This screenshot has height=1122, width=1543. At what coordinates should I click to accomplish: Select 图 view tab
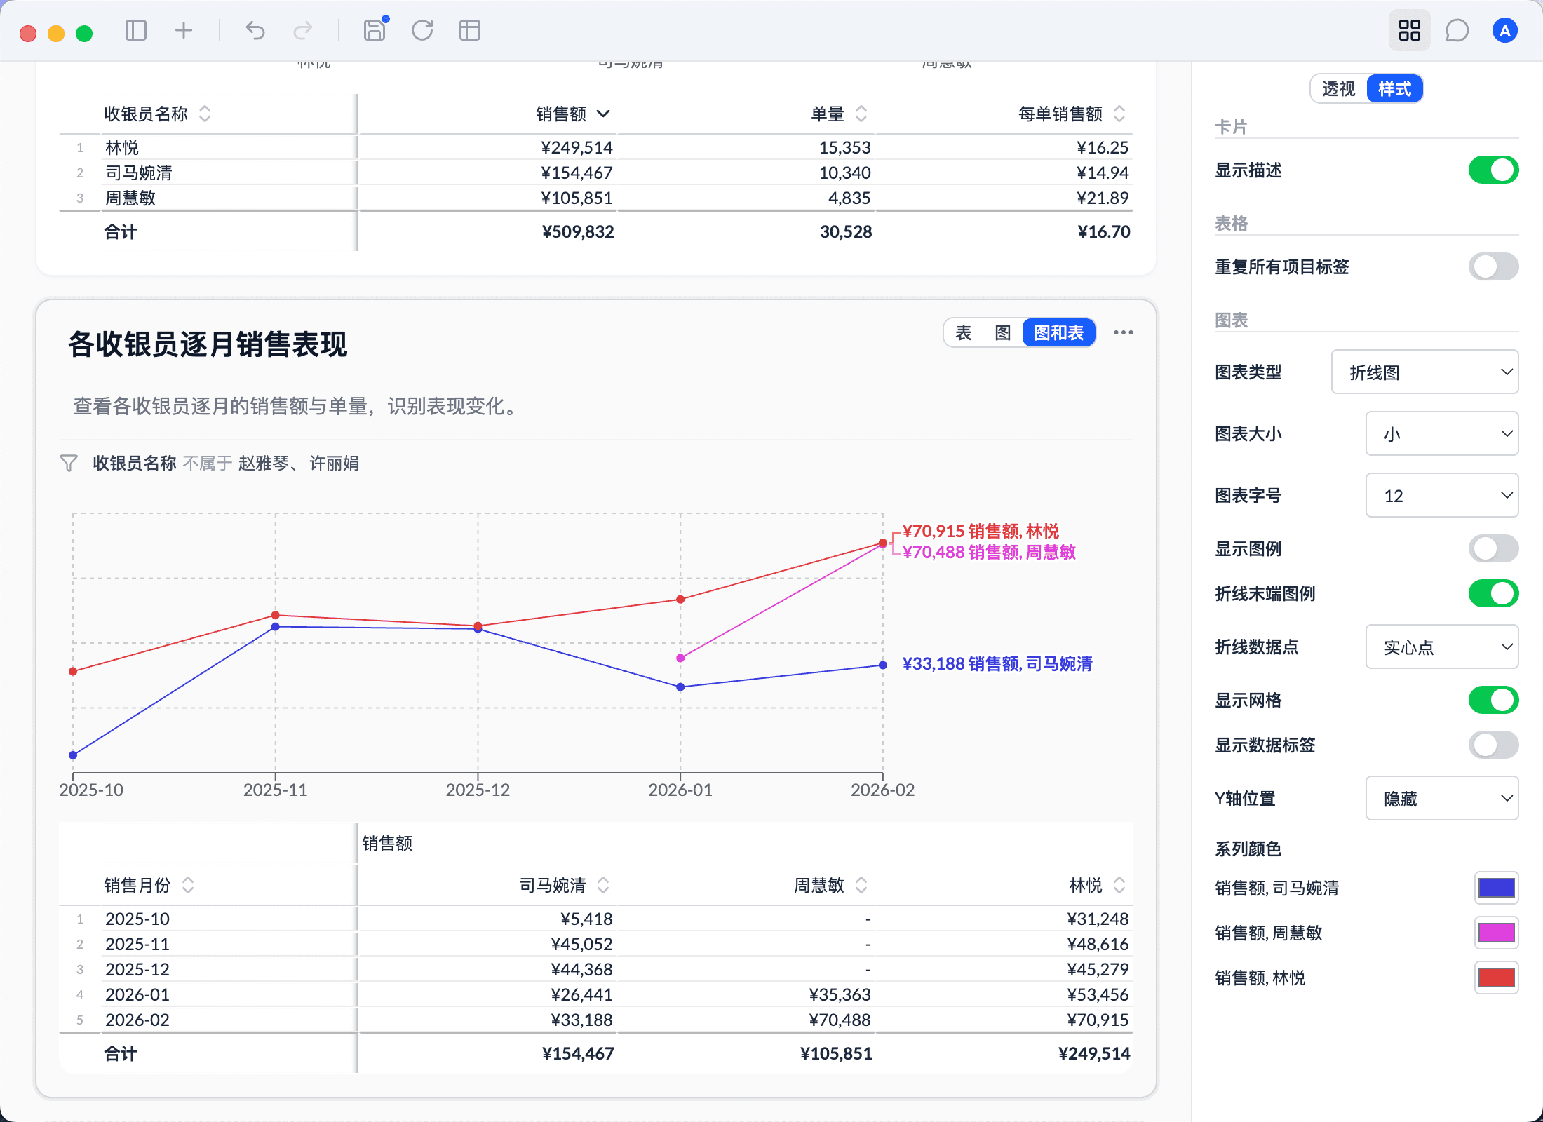point(1003,332)
